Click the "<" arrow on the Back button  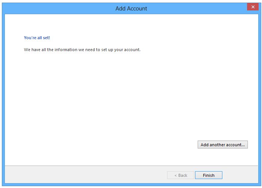tap(175, 175)
